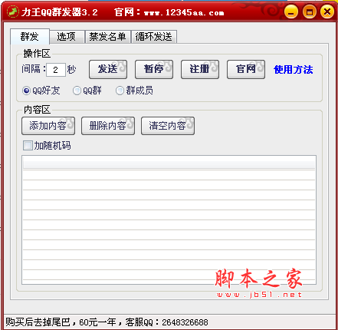Go to the 循环发送 tab
The width and height of the screenshot is (338, 330).
click(154, 37)
